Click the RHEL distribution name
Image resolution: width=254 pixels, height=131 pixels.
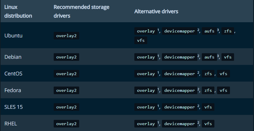[11, 124]
